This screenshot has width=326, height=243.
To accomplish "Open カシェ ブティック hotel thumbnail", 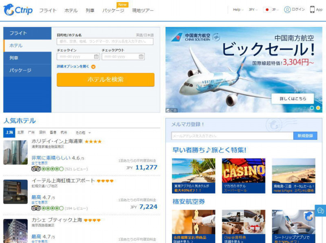I will tap(15, 231).
